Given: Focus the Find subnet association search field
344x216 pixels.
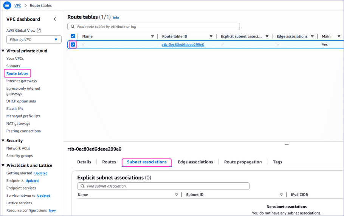Looking at the screenshot, I should point(163,186).
